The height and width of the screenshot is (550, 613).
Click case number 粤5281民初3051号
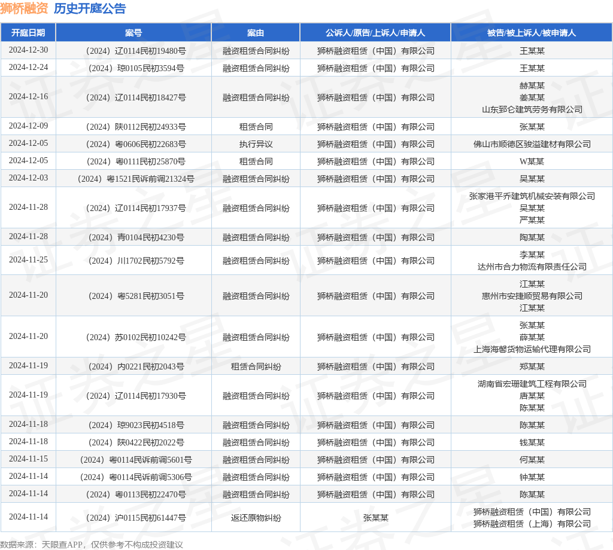point(136,296)
